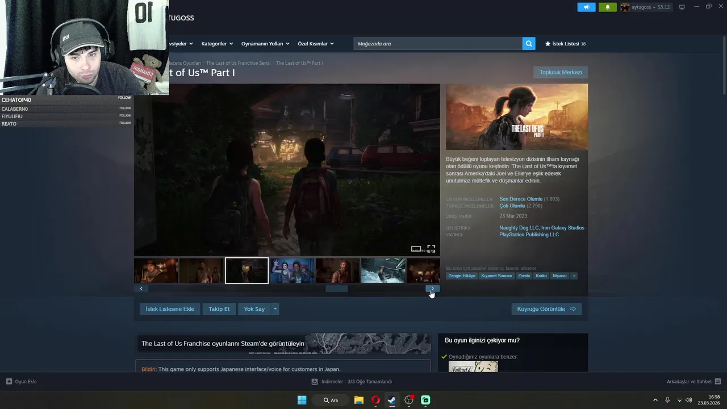The height and width of the screenshot is (409, 727).
Task: Open Son Derece Olumlu reviews link
Action: point(521,199)
